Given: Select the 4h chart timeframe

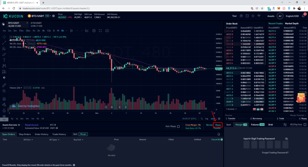Looking at the screenshot, I should (x=44, y=31).
